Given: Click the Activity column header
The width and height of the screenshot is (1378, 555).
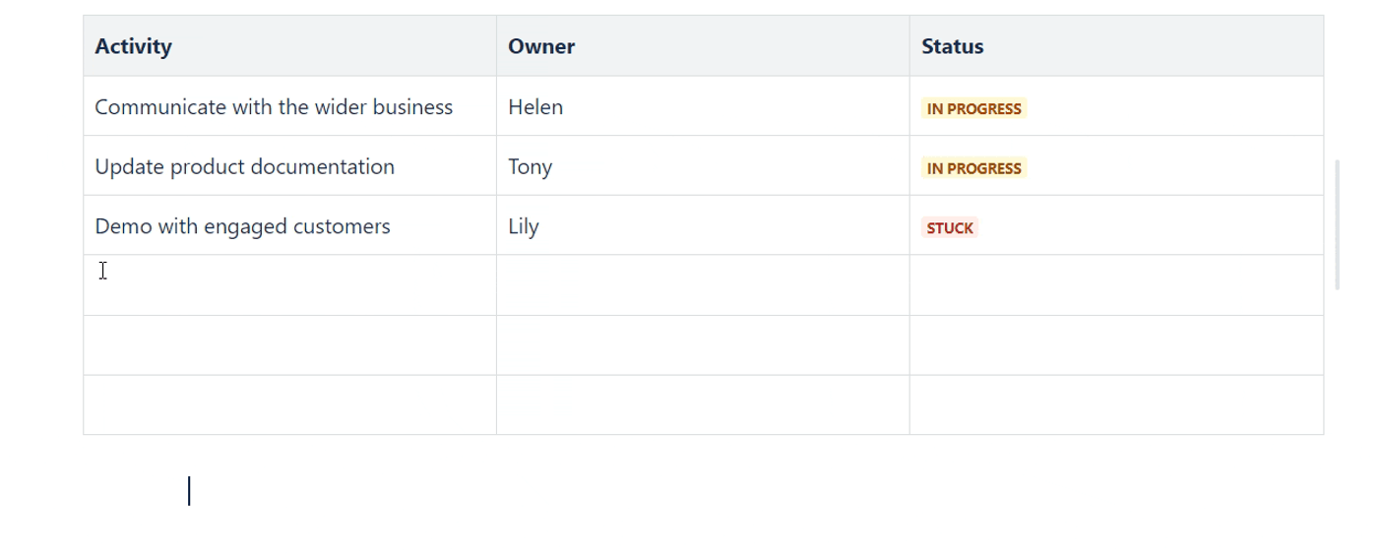Looking at the screenshot, I should [x=289, y=46].
